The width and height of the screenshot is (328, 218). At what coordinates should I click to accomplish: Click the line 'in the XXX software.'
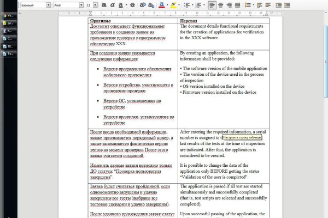coord(200,38)
